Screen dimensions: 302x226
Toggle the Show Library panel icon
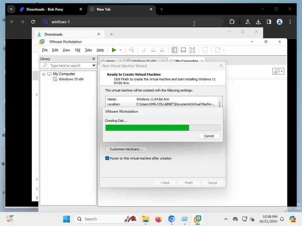(x=175, y=50)
